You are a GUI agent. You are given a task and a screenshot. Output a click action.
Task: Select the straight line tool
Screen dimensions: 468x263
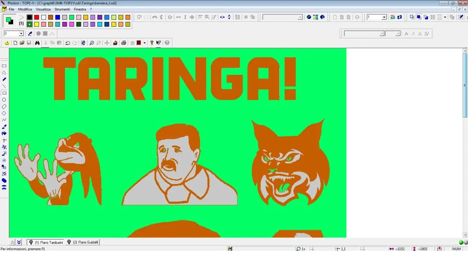pyautogui.click(x=4, y=86)
